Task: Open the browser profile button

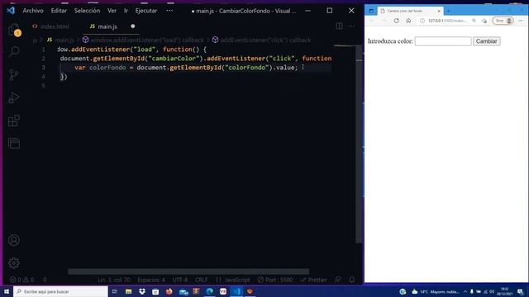Action: point(503,21)
